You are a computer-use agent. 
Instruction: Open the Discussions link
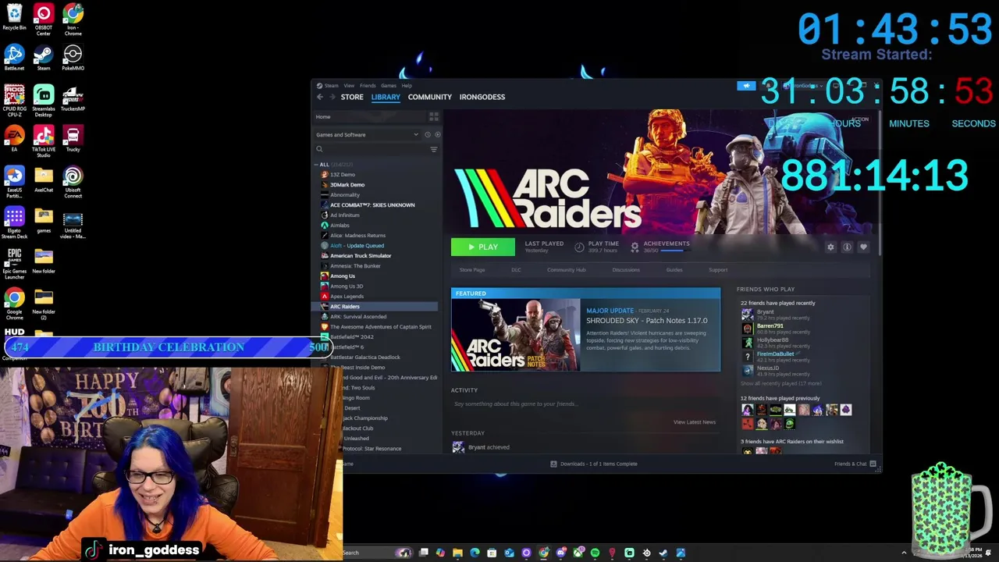pyautogui.click(x=626, y=270)
